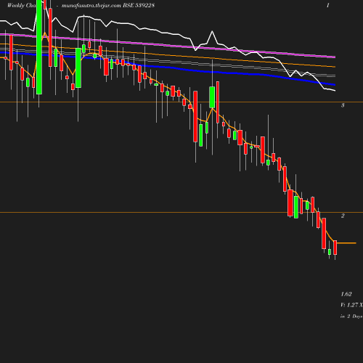Click the last red candlestick at far right
363x363 pixels.
click(335, 248)
